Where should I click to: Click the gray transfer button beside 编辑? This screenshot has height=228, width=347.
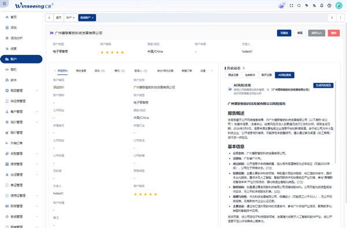[x=317, y=33]
